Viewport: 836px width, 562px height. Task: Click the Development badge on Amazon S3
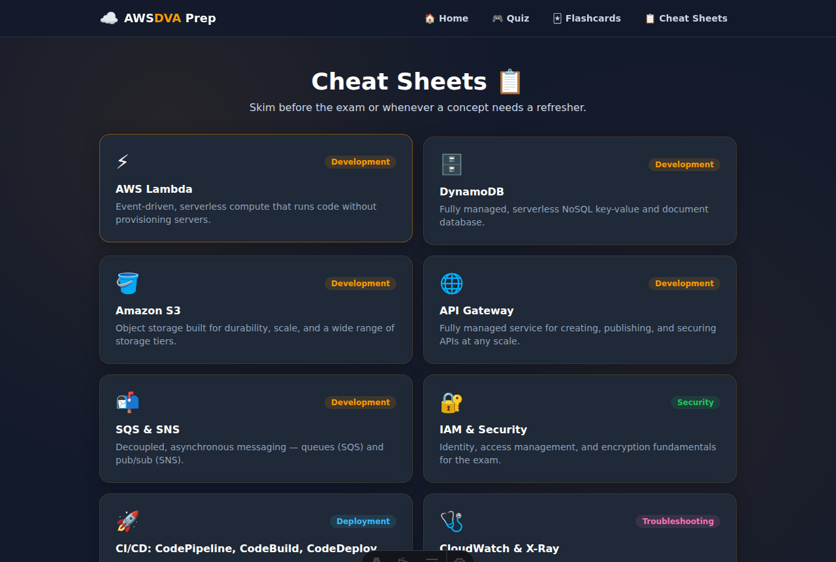coord(361,284)
